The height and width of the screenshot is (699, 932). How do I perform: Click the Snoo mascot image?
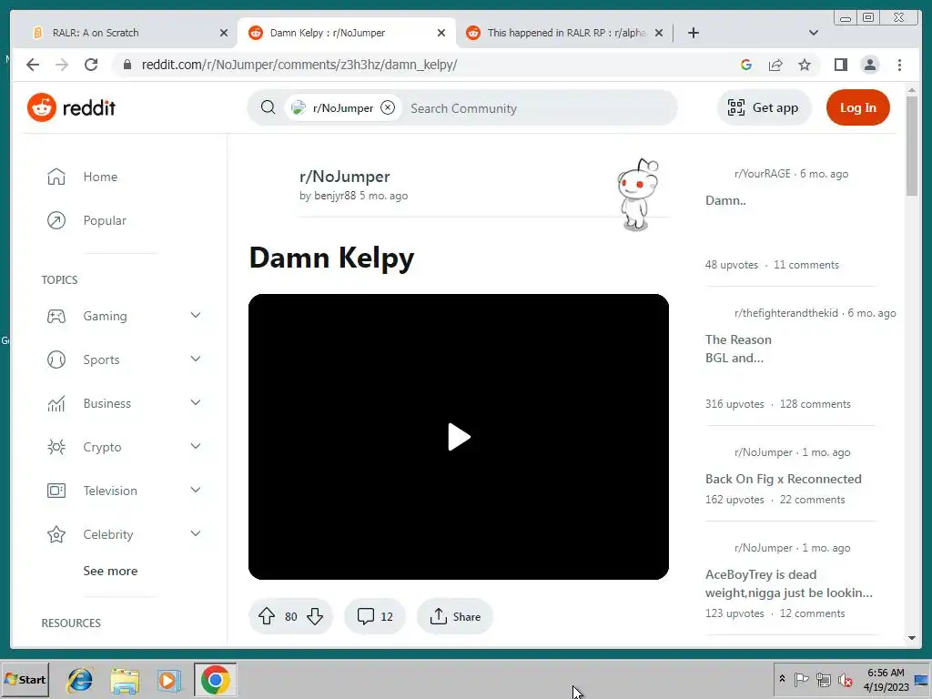click(x=638, y=195)
